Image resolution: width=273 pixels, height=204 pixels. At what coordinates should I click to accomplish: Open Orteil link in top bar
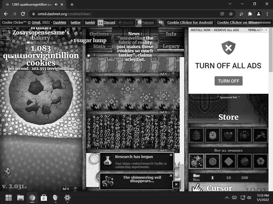[36, 23]
